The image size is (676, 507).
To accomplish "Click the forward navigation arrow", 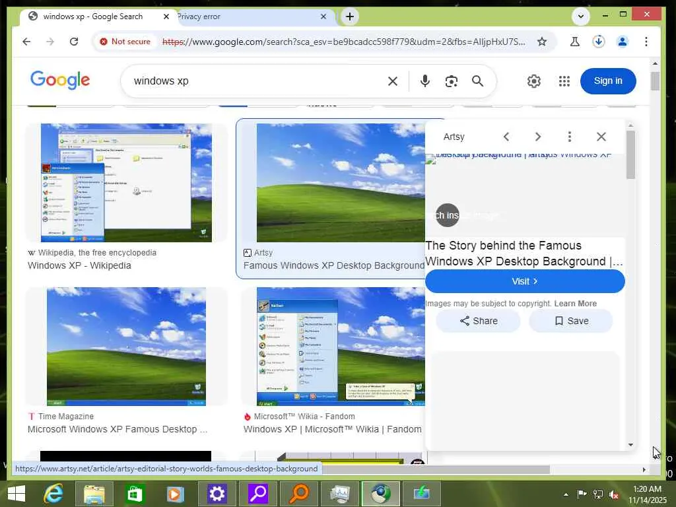I will (50, 42).
